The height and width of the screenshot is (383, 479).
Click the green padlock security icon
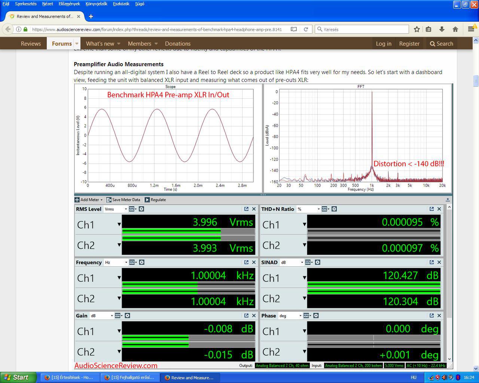(x=25, y=29)
